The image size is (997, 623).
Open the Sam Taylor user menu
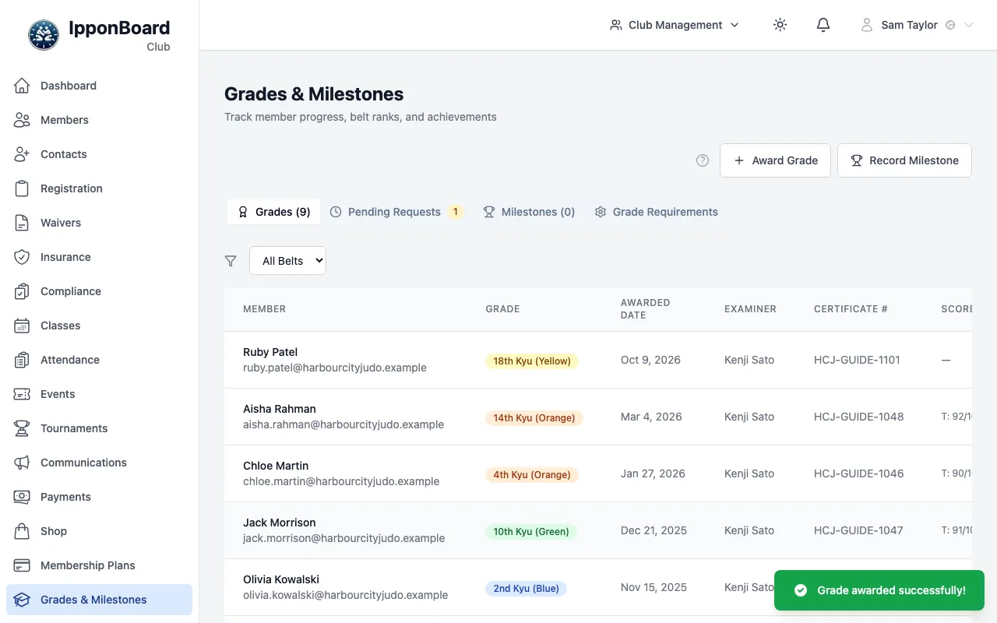tap(918, 25)
